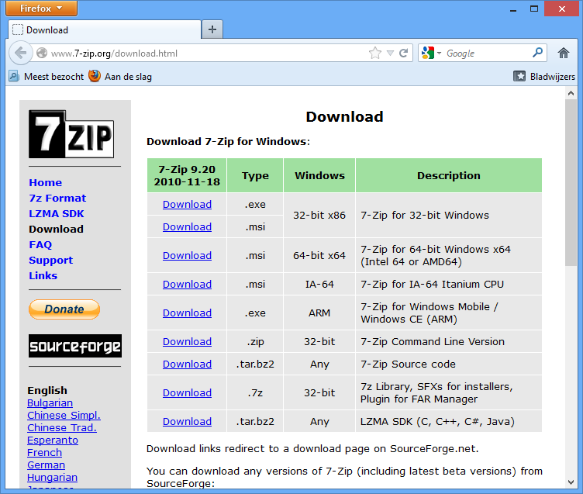
Task: Bookmark this page with the star icon
Action: 375,54
